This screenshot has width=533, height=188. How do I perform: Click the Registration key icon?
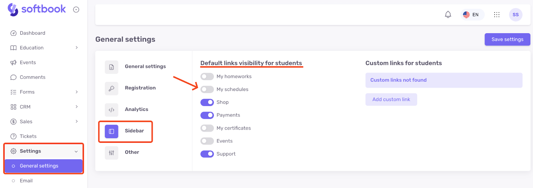(x=112, y=88)
